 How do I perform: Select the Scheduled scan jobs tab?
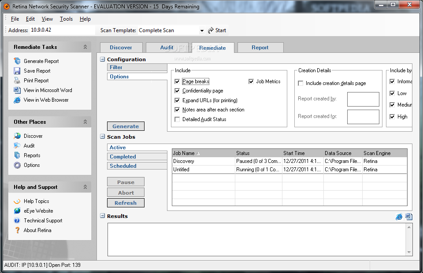[x=137, y=166]
